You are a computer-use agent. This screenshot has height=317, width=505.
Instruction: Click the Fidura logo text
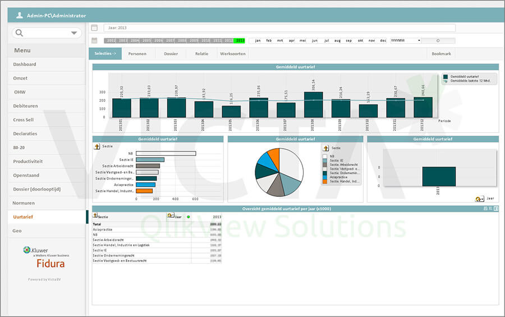(x=50, y=264)
